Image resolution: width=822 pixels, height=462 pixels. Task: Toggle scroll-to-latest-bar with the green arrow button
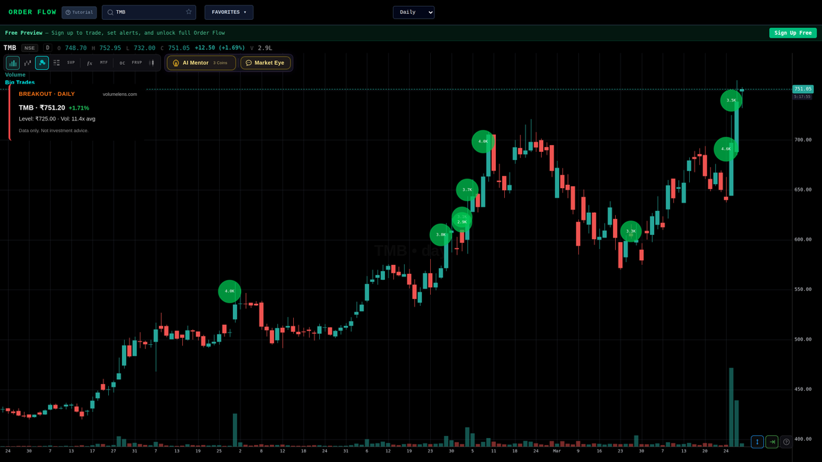click(x=771, y=441)
